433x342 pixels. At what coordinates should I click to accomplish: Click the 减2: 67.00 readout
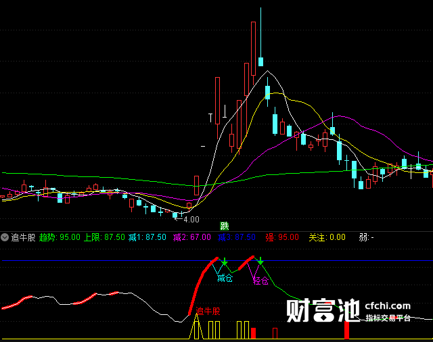192,237
